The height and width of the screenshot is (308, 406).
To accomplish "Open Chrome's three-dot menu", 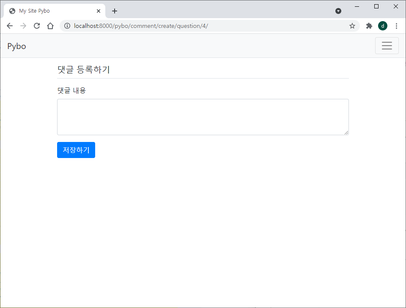I will (x=396, y=26).
